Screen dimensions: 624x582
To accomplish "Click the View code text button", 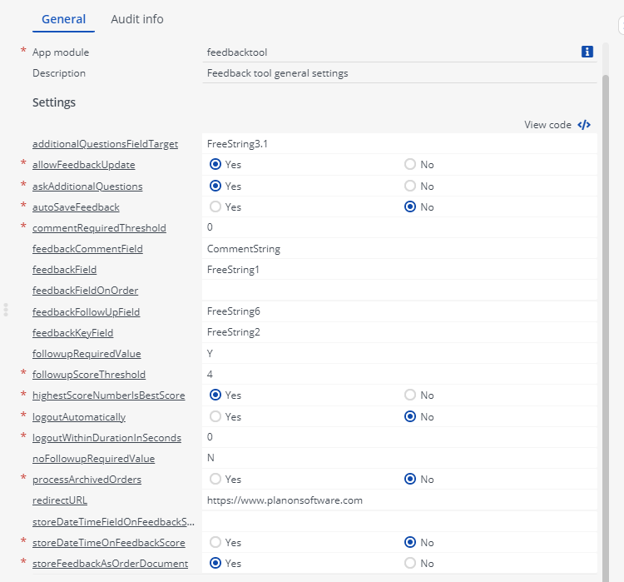I will coord(547,125).
